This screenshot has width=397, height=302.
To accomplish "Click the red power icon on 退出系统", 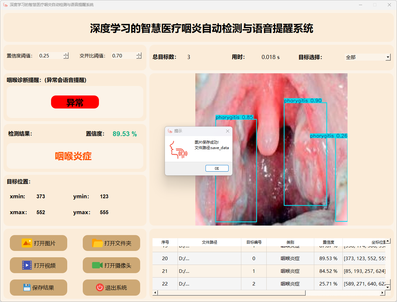I will (x=100, y=287).
